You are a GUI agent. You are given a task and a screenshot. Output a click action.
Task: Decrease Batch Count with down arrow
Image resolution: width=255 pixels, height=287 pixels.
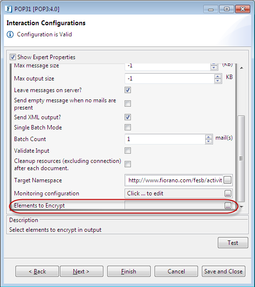(209, 141)
